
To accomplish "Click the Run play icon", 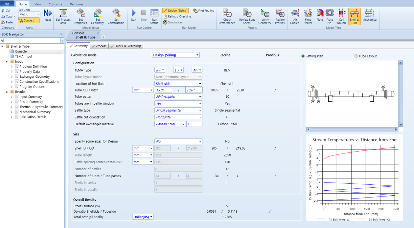I will coord(133,13).
